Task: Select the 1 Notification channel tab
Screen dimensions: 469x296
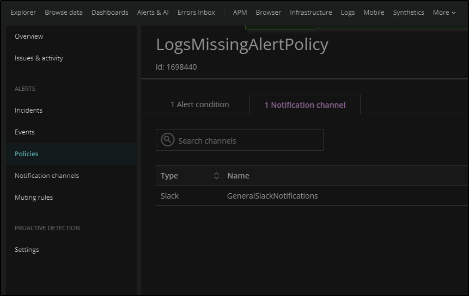Action: [x=305, y=105]
